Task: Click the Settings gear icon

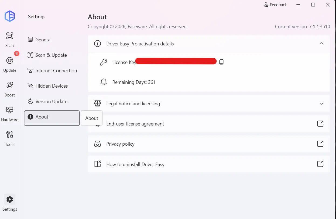Action: tap(10, 199)
